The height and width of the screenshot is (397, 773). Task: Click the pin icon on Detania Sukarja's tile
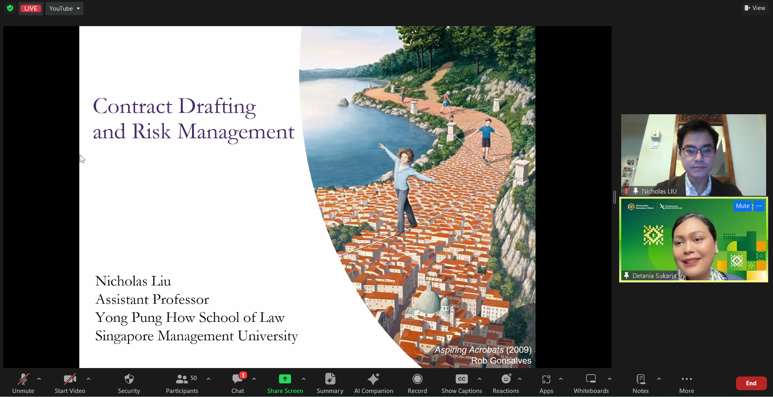pos(626,276)
